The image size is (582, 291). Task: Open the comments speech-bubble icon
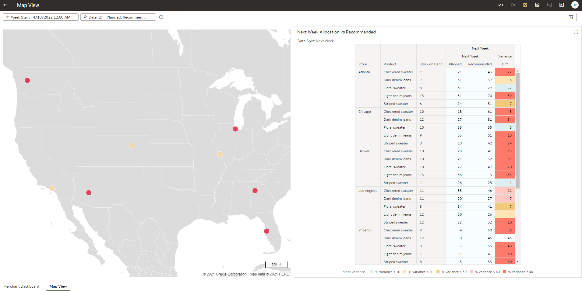(549, 5)
